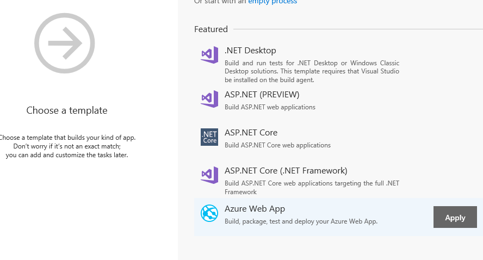
Task: Click the 'Build ASP.NET web applications' description
Action: click(270, 107)
